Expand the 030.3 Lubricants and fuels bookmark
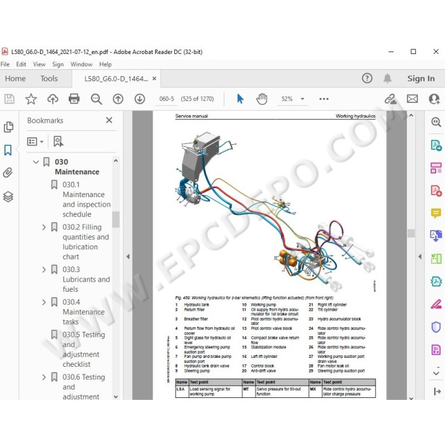This screenshot has width=445, height=445. (44, 270)
